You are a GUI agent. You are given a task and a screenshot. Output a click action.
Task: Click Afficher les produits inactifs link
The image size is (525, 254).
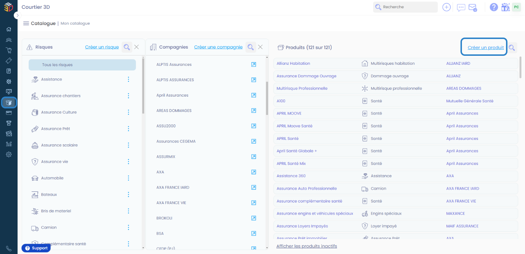click(306, 246)
